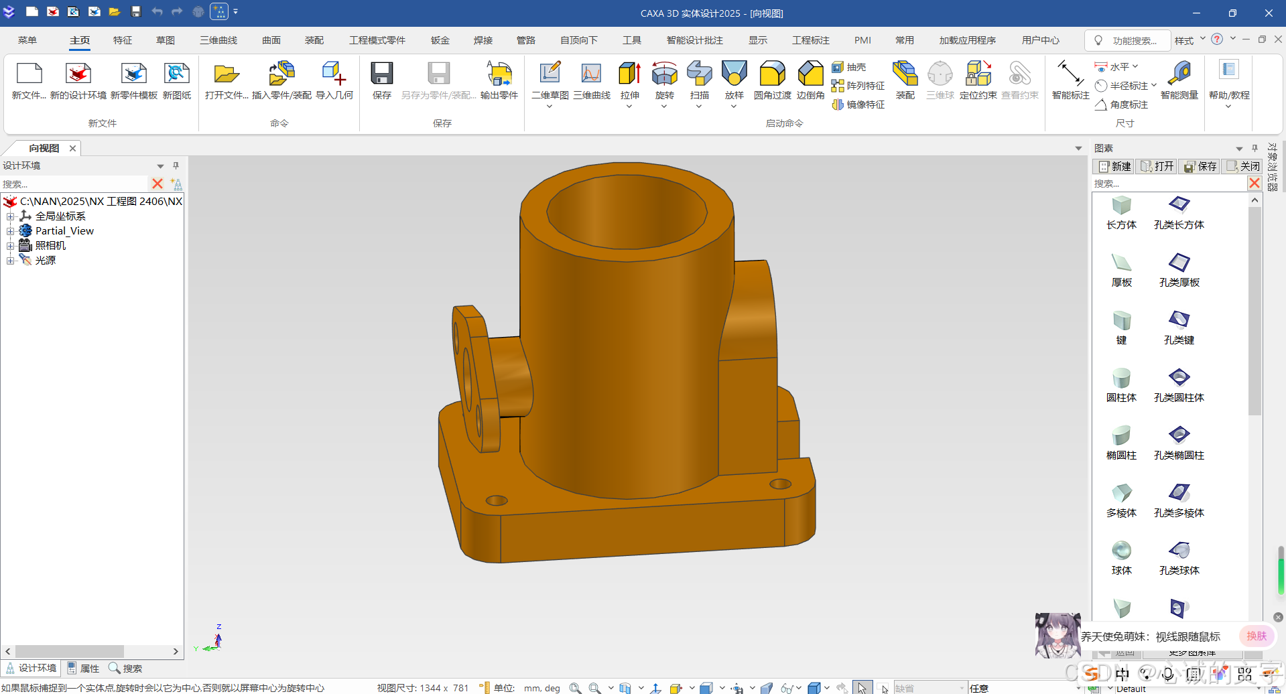Start a 二维草图 2D sketch

[550, 74]
